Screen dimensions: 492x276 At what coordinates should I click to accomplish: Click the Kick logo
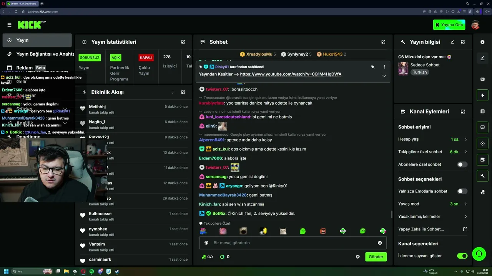30,25
